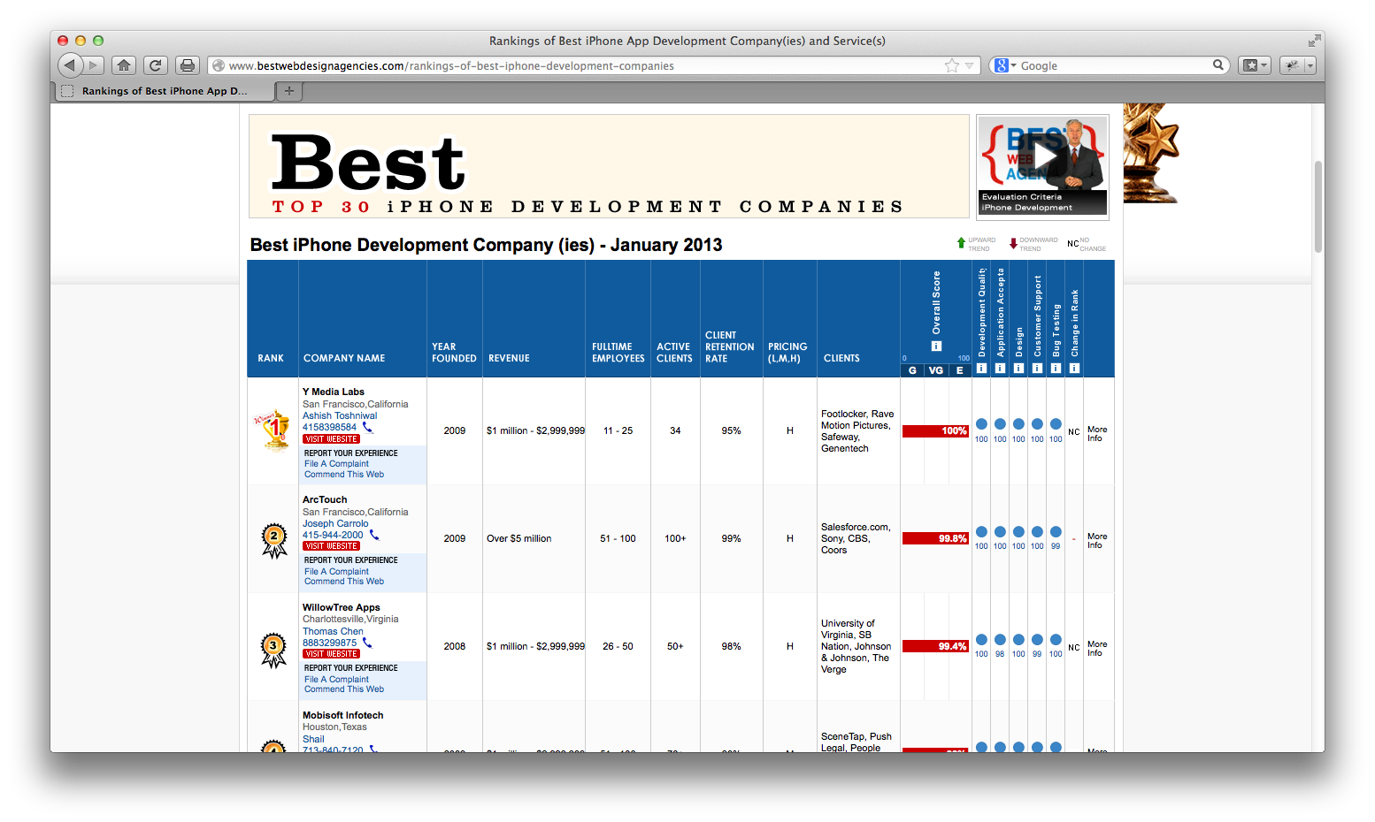1375x822 pixels.
Task: Click ArcTouch Bug Testing blue dot
Action: pyautogui.click(x=1056, y=532)
